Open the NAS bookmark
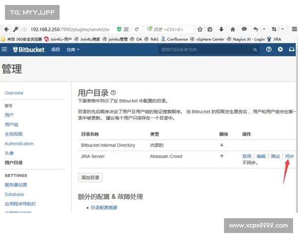Image resolution: width=298 pixels, height=238 pixels. tap(151, 39)
